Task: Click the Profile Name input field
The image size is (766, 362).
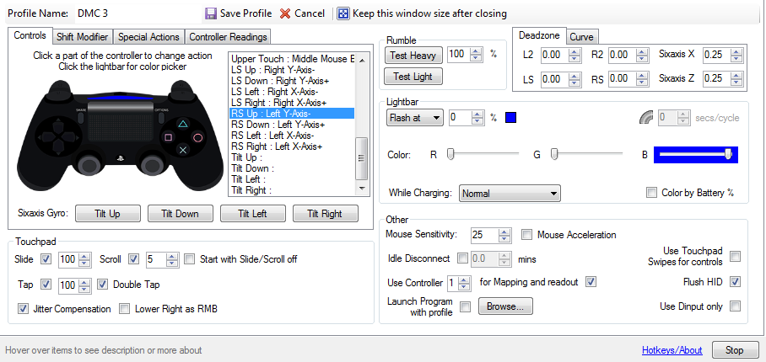Action: click(x=137, y=13)
